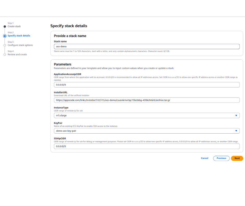Screen dimensions: 245x206
Task: Select the Step 2 active circle marker
Action: click(5, 36)
